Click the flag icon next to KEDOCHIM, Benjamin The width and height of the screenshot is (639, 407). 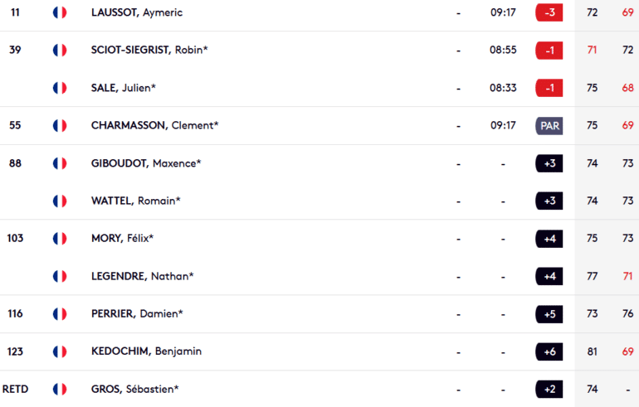(x=60, y=351)
